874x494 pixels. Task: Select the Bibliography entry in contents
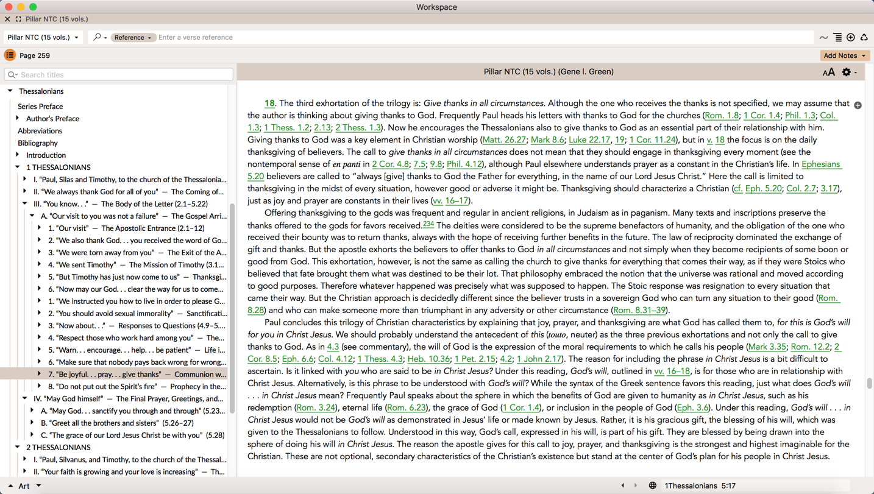tap(38, 143)
